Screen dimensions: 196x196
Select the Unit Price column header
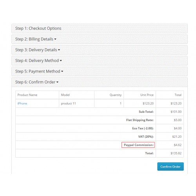(x=147, y=95)
